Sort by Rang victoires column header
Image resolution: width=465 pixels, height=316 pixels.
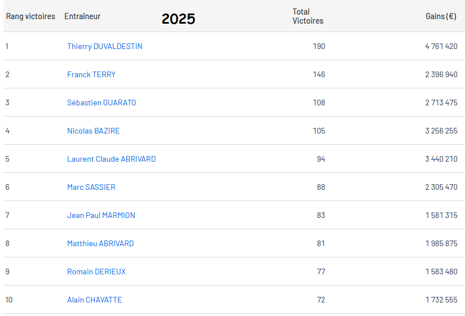pos(30,16)
